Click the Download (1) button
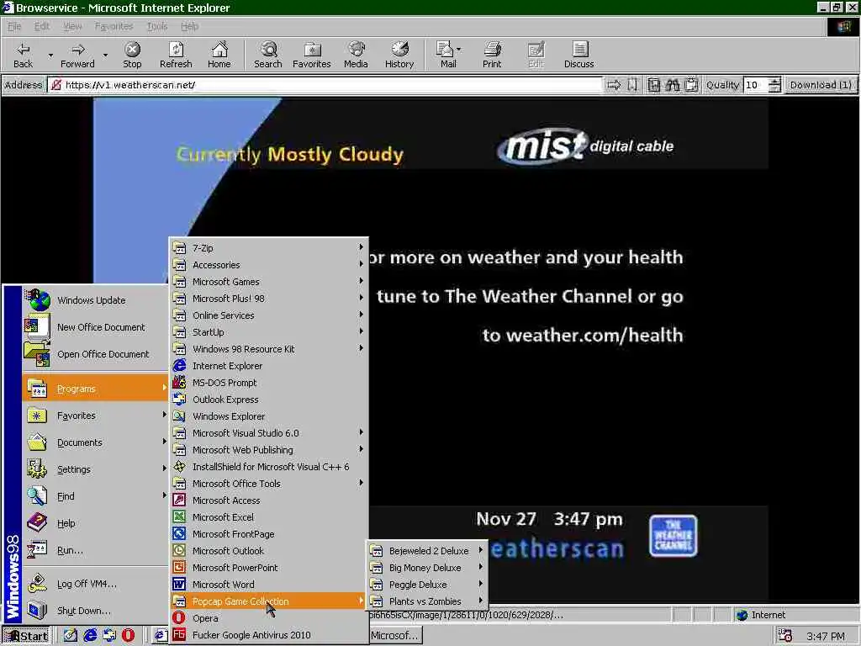861x646 pixels. point(821,85)
